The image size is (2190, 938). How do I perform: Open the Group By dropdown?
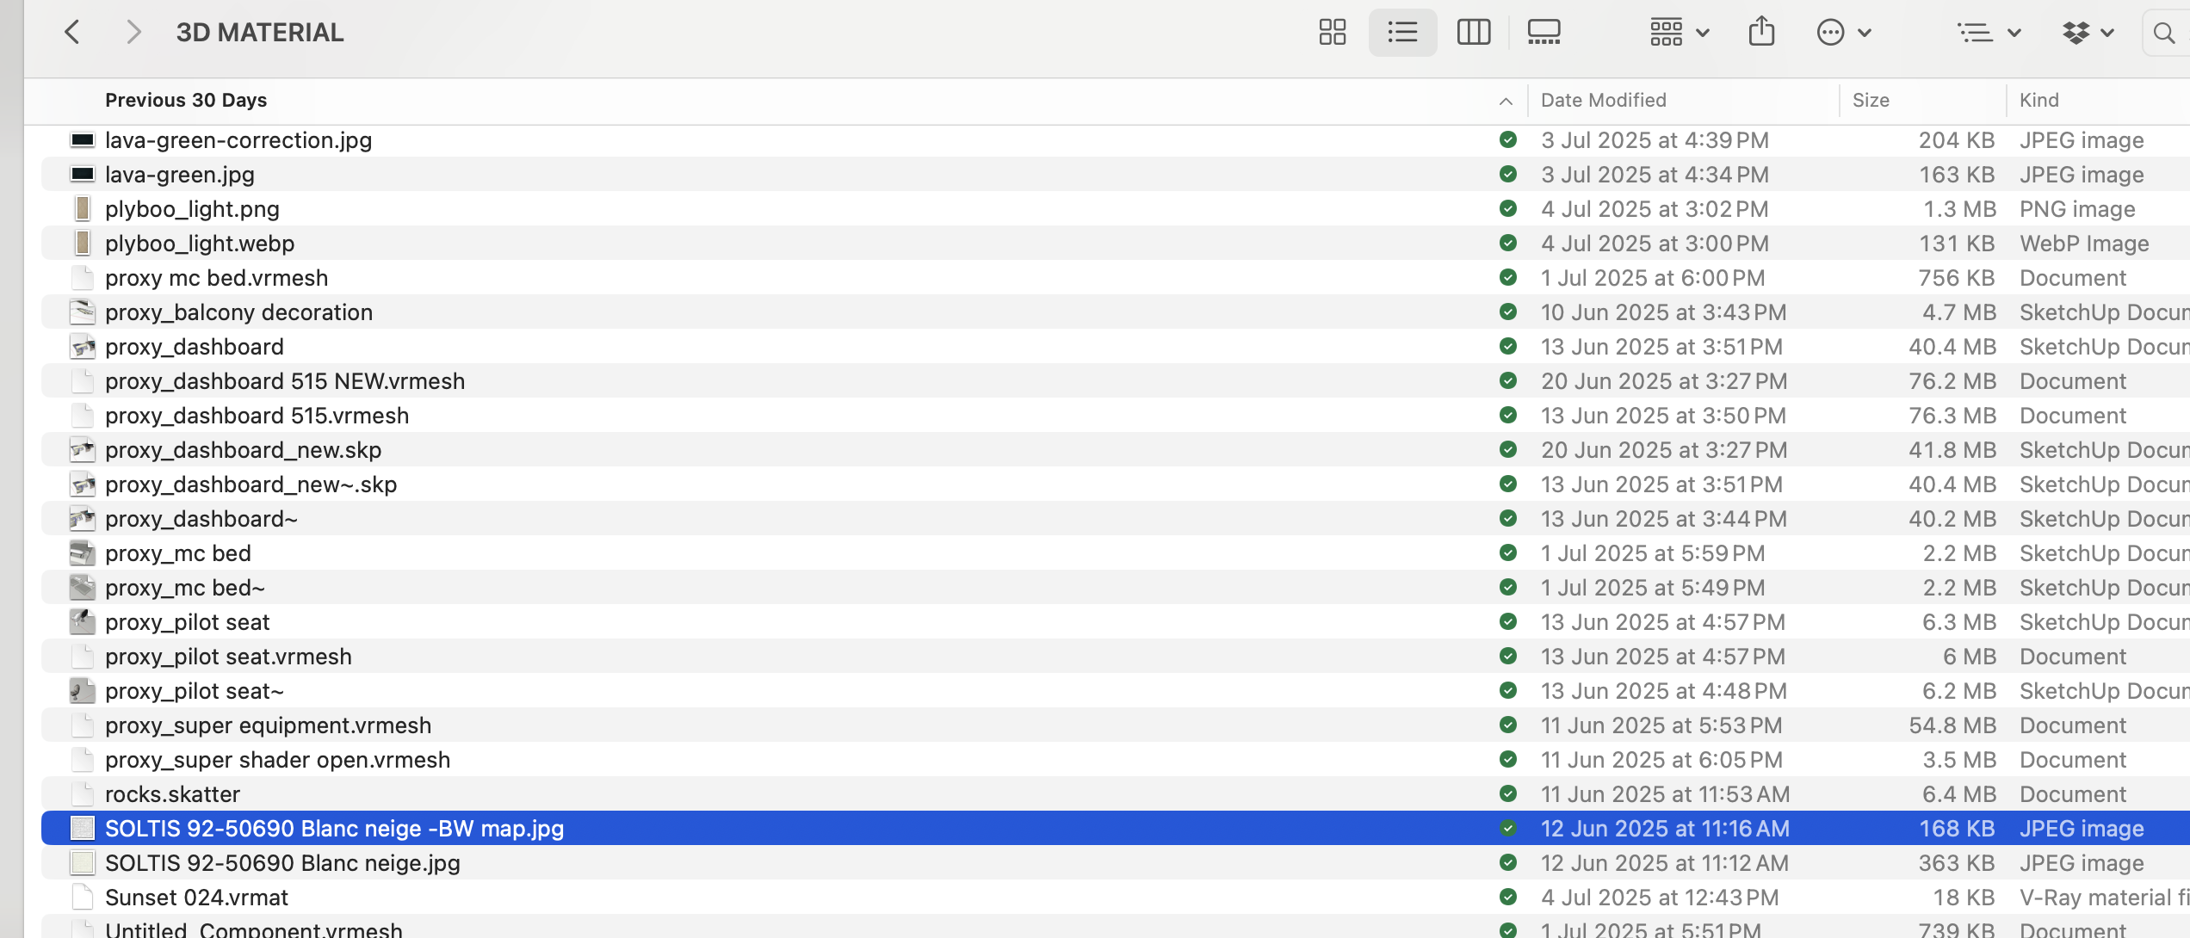[x=1677, y=32]
